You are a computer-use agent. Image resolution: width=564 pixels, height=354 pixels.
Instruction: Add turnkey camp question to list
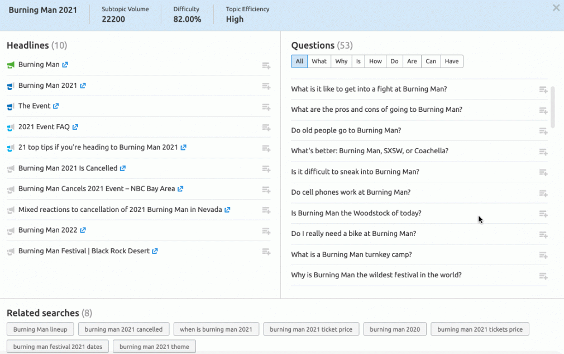click(x=543, y=256)
